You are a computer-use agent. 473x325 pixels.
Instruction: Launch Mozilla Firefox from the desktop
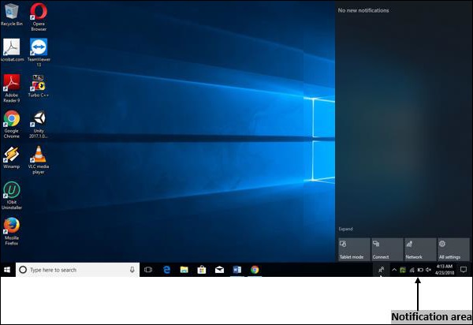coord(12,225)
